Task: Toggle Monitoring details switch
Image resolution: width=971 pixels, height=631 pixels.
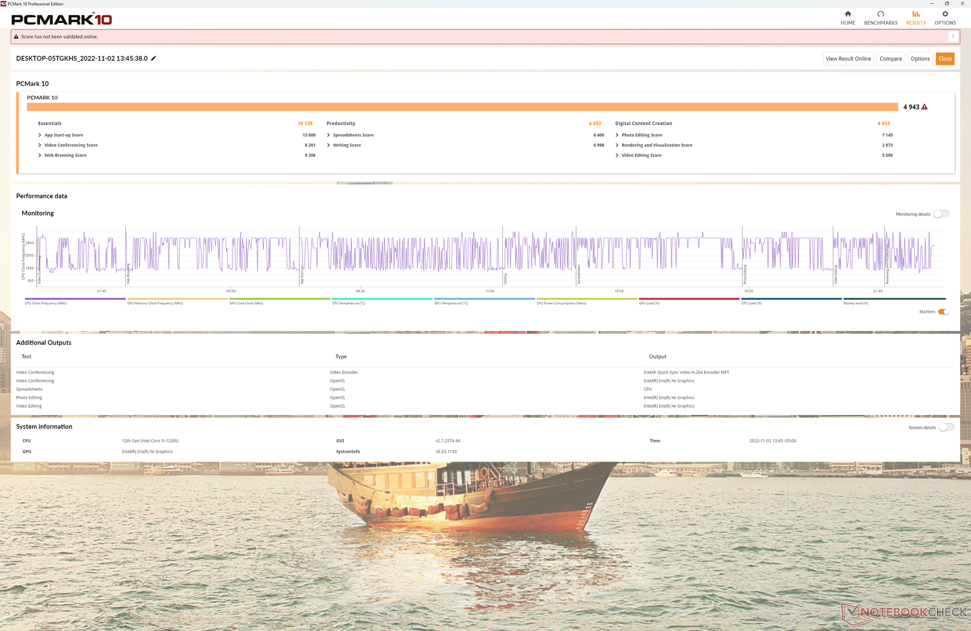Action: pyautogui.click(x=941, y=214)
